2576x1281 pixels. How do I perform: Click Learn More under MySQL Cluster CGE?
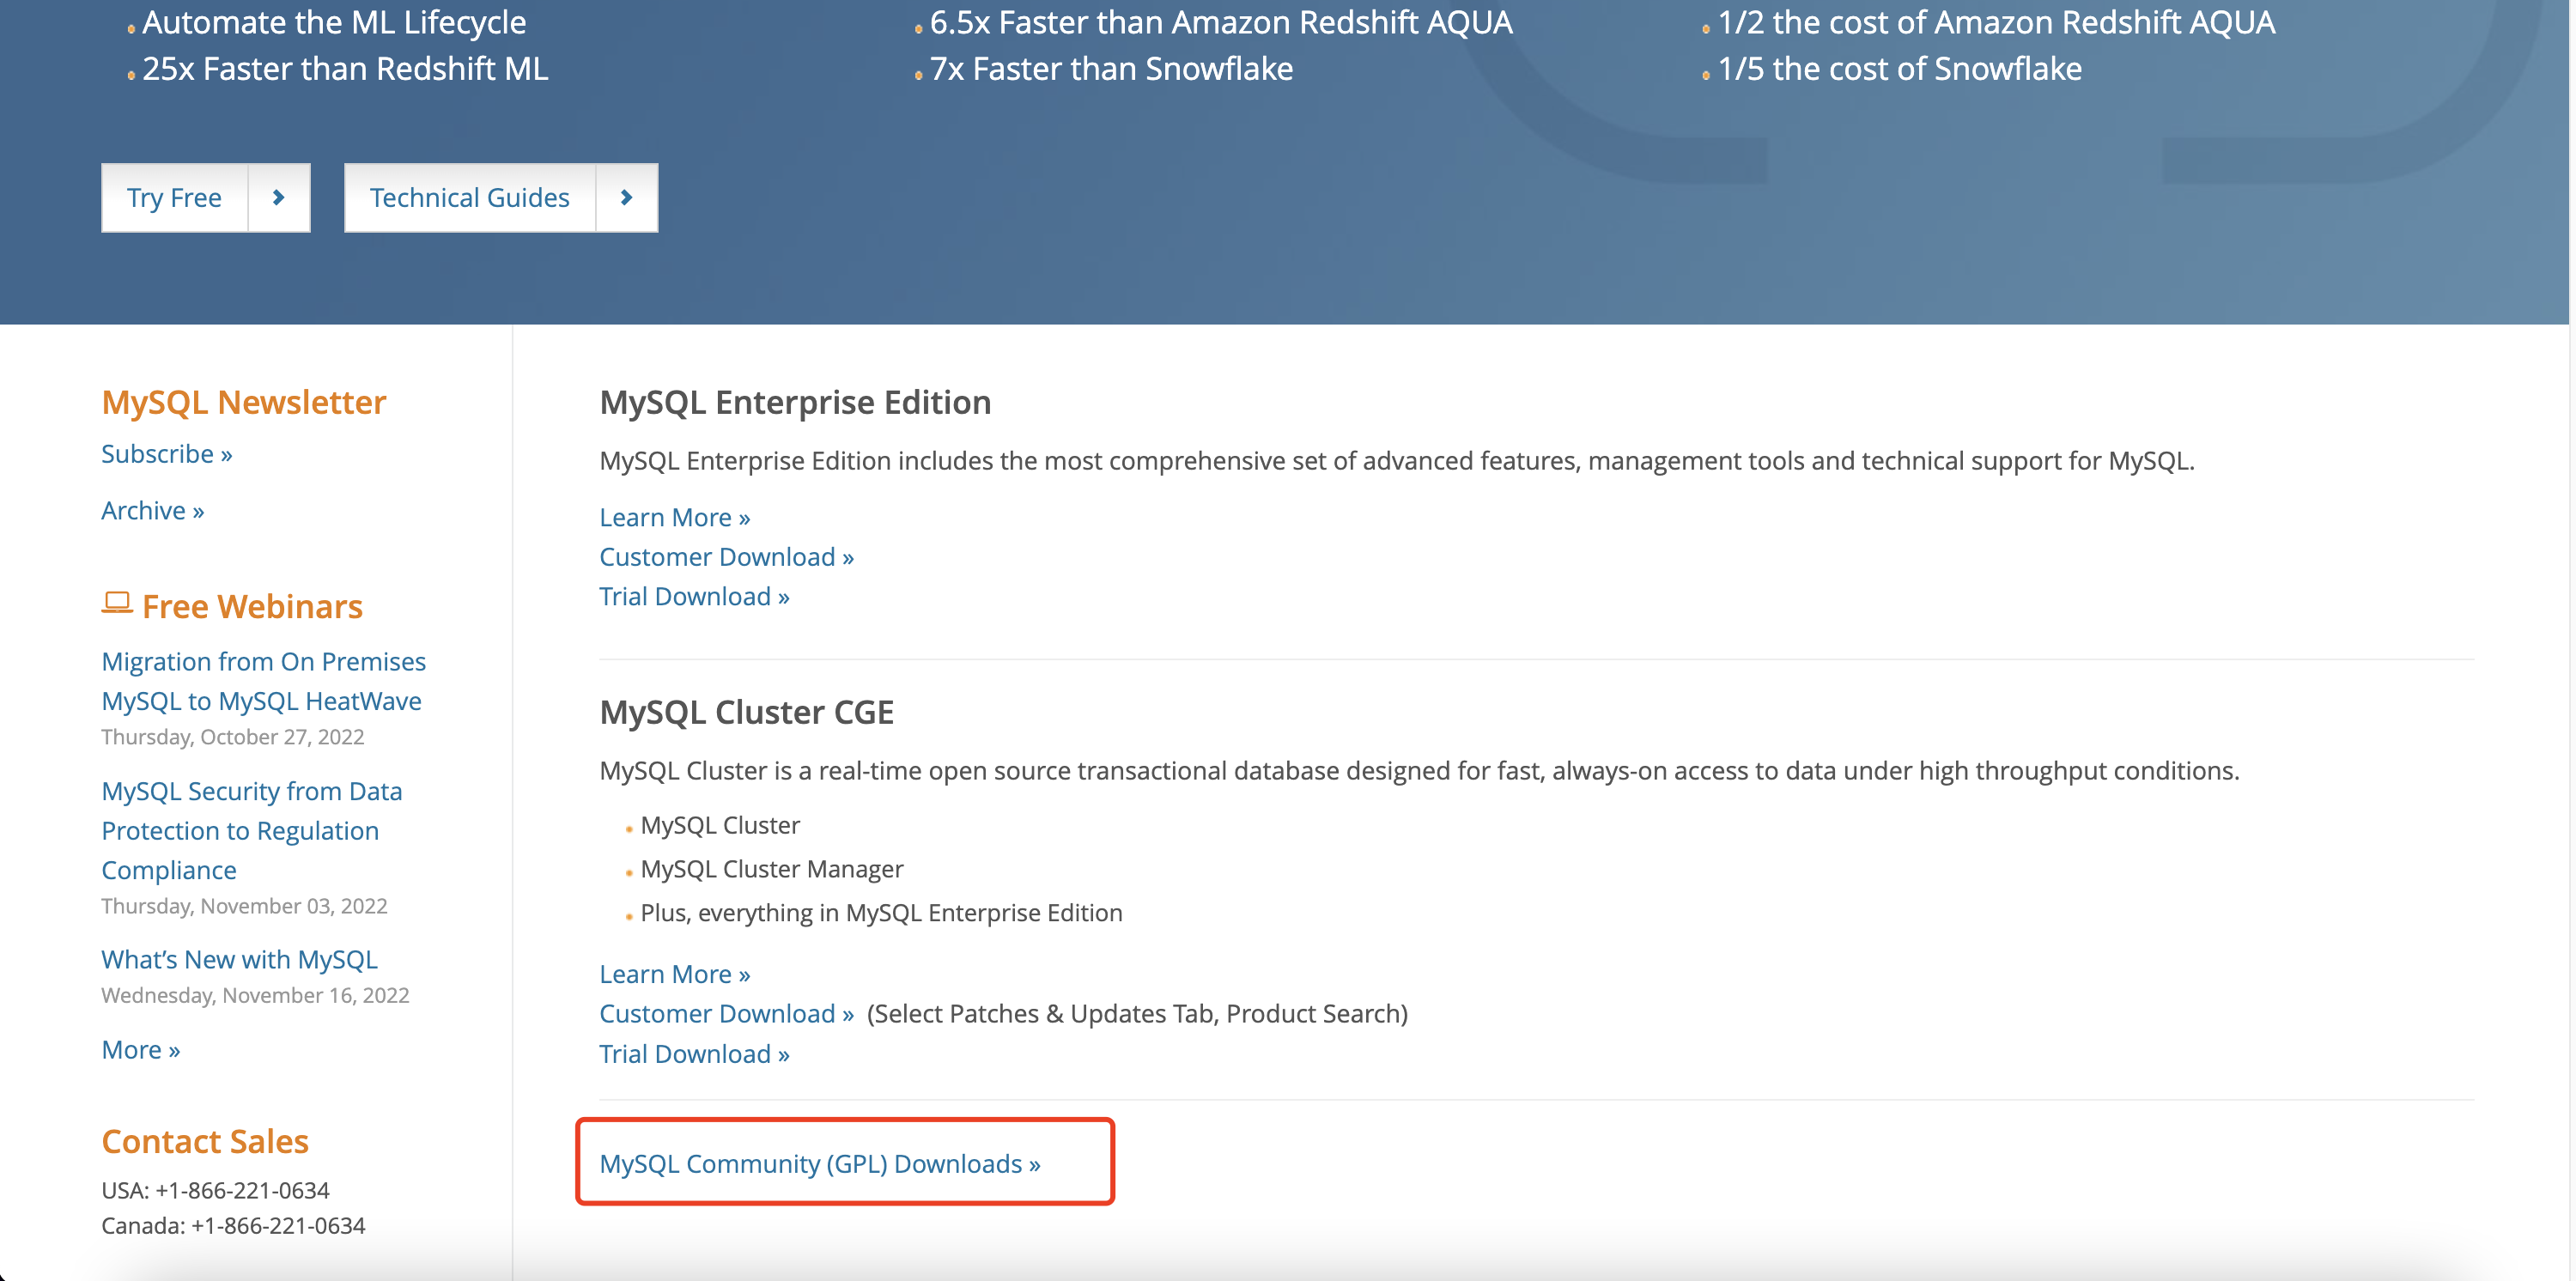(x=674, y=974)
